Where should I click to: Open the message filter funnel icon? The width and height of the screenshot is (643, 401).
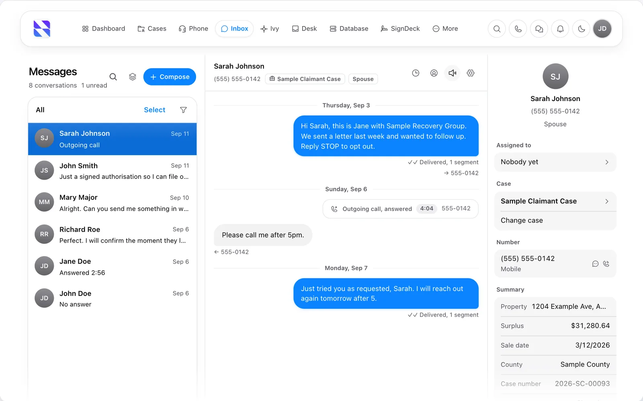coord(183,110)
